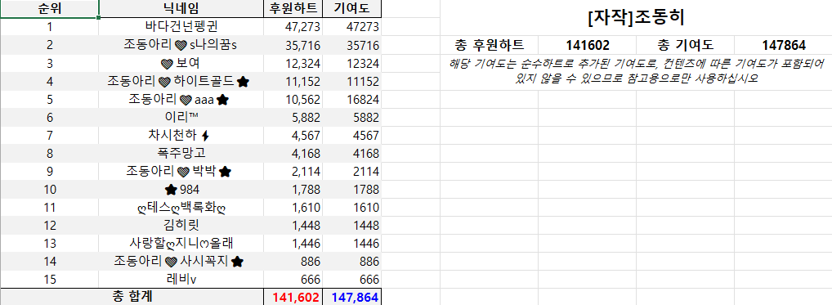This screenshot has height=305, width=832.
Task: Select the 기여도 value 16824
Action: (351, 99)
